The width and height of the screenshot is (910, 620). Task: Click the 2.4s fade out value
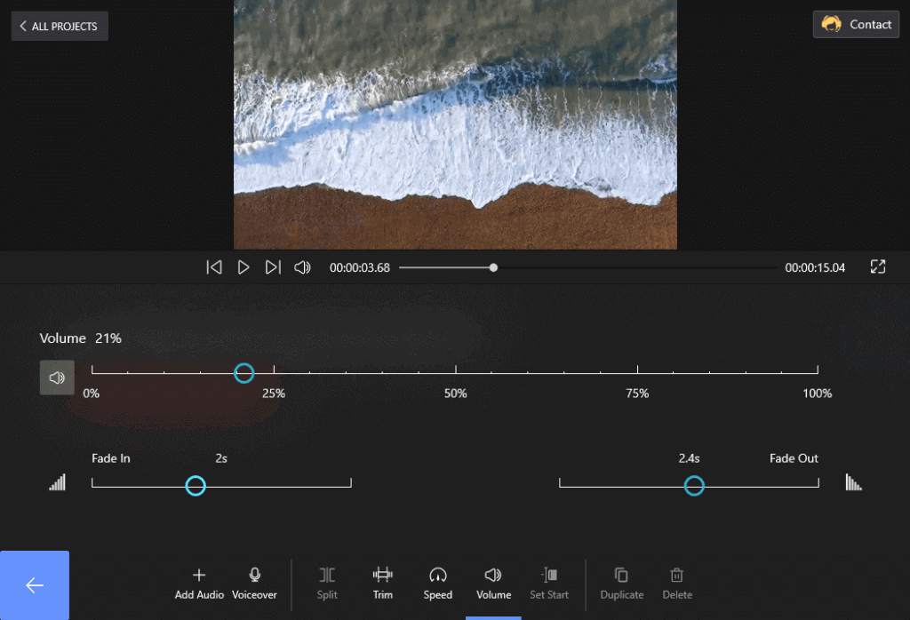click(x=689, y=458)
